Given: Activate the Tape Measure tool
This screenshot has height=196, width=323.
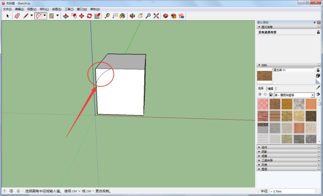Looking at the screenshot, I should point(107,16).
